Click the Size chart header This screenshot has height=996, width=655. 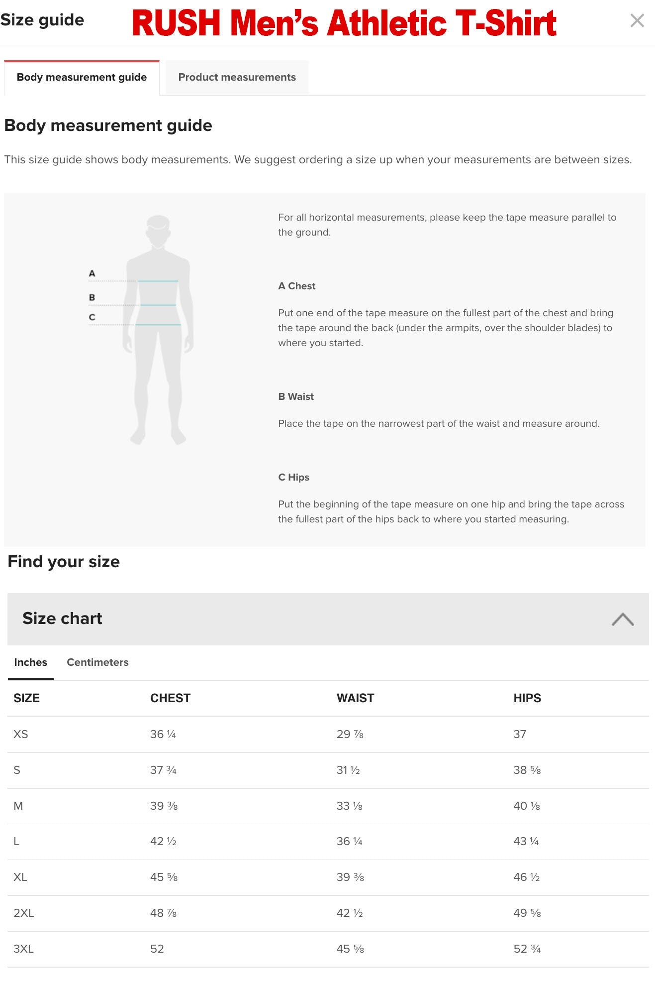click(62, 618)
